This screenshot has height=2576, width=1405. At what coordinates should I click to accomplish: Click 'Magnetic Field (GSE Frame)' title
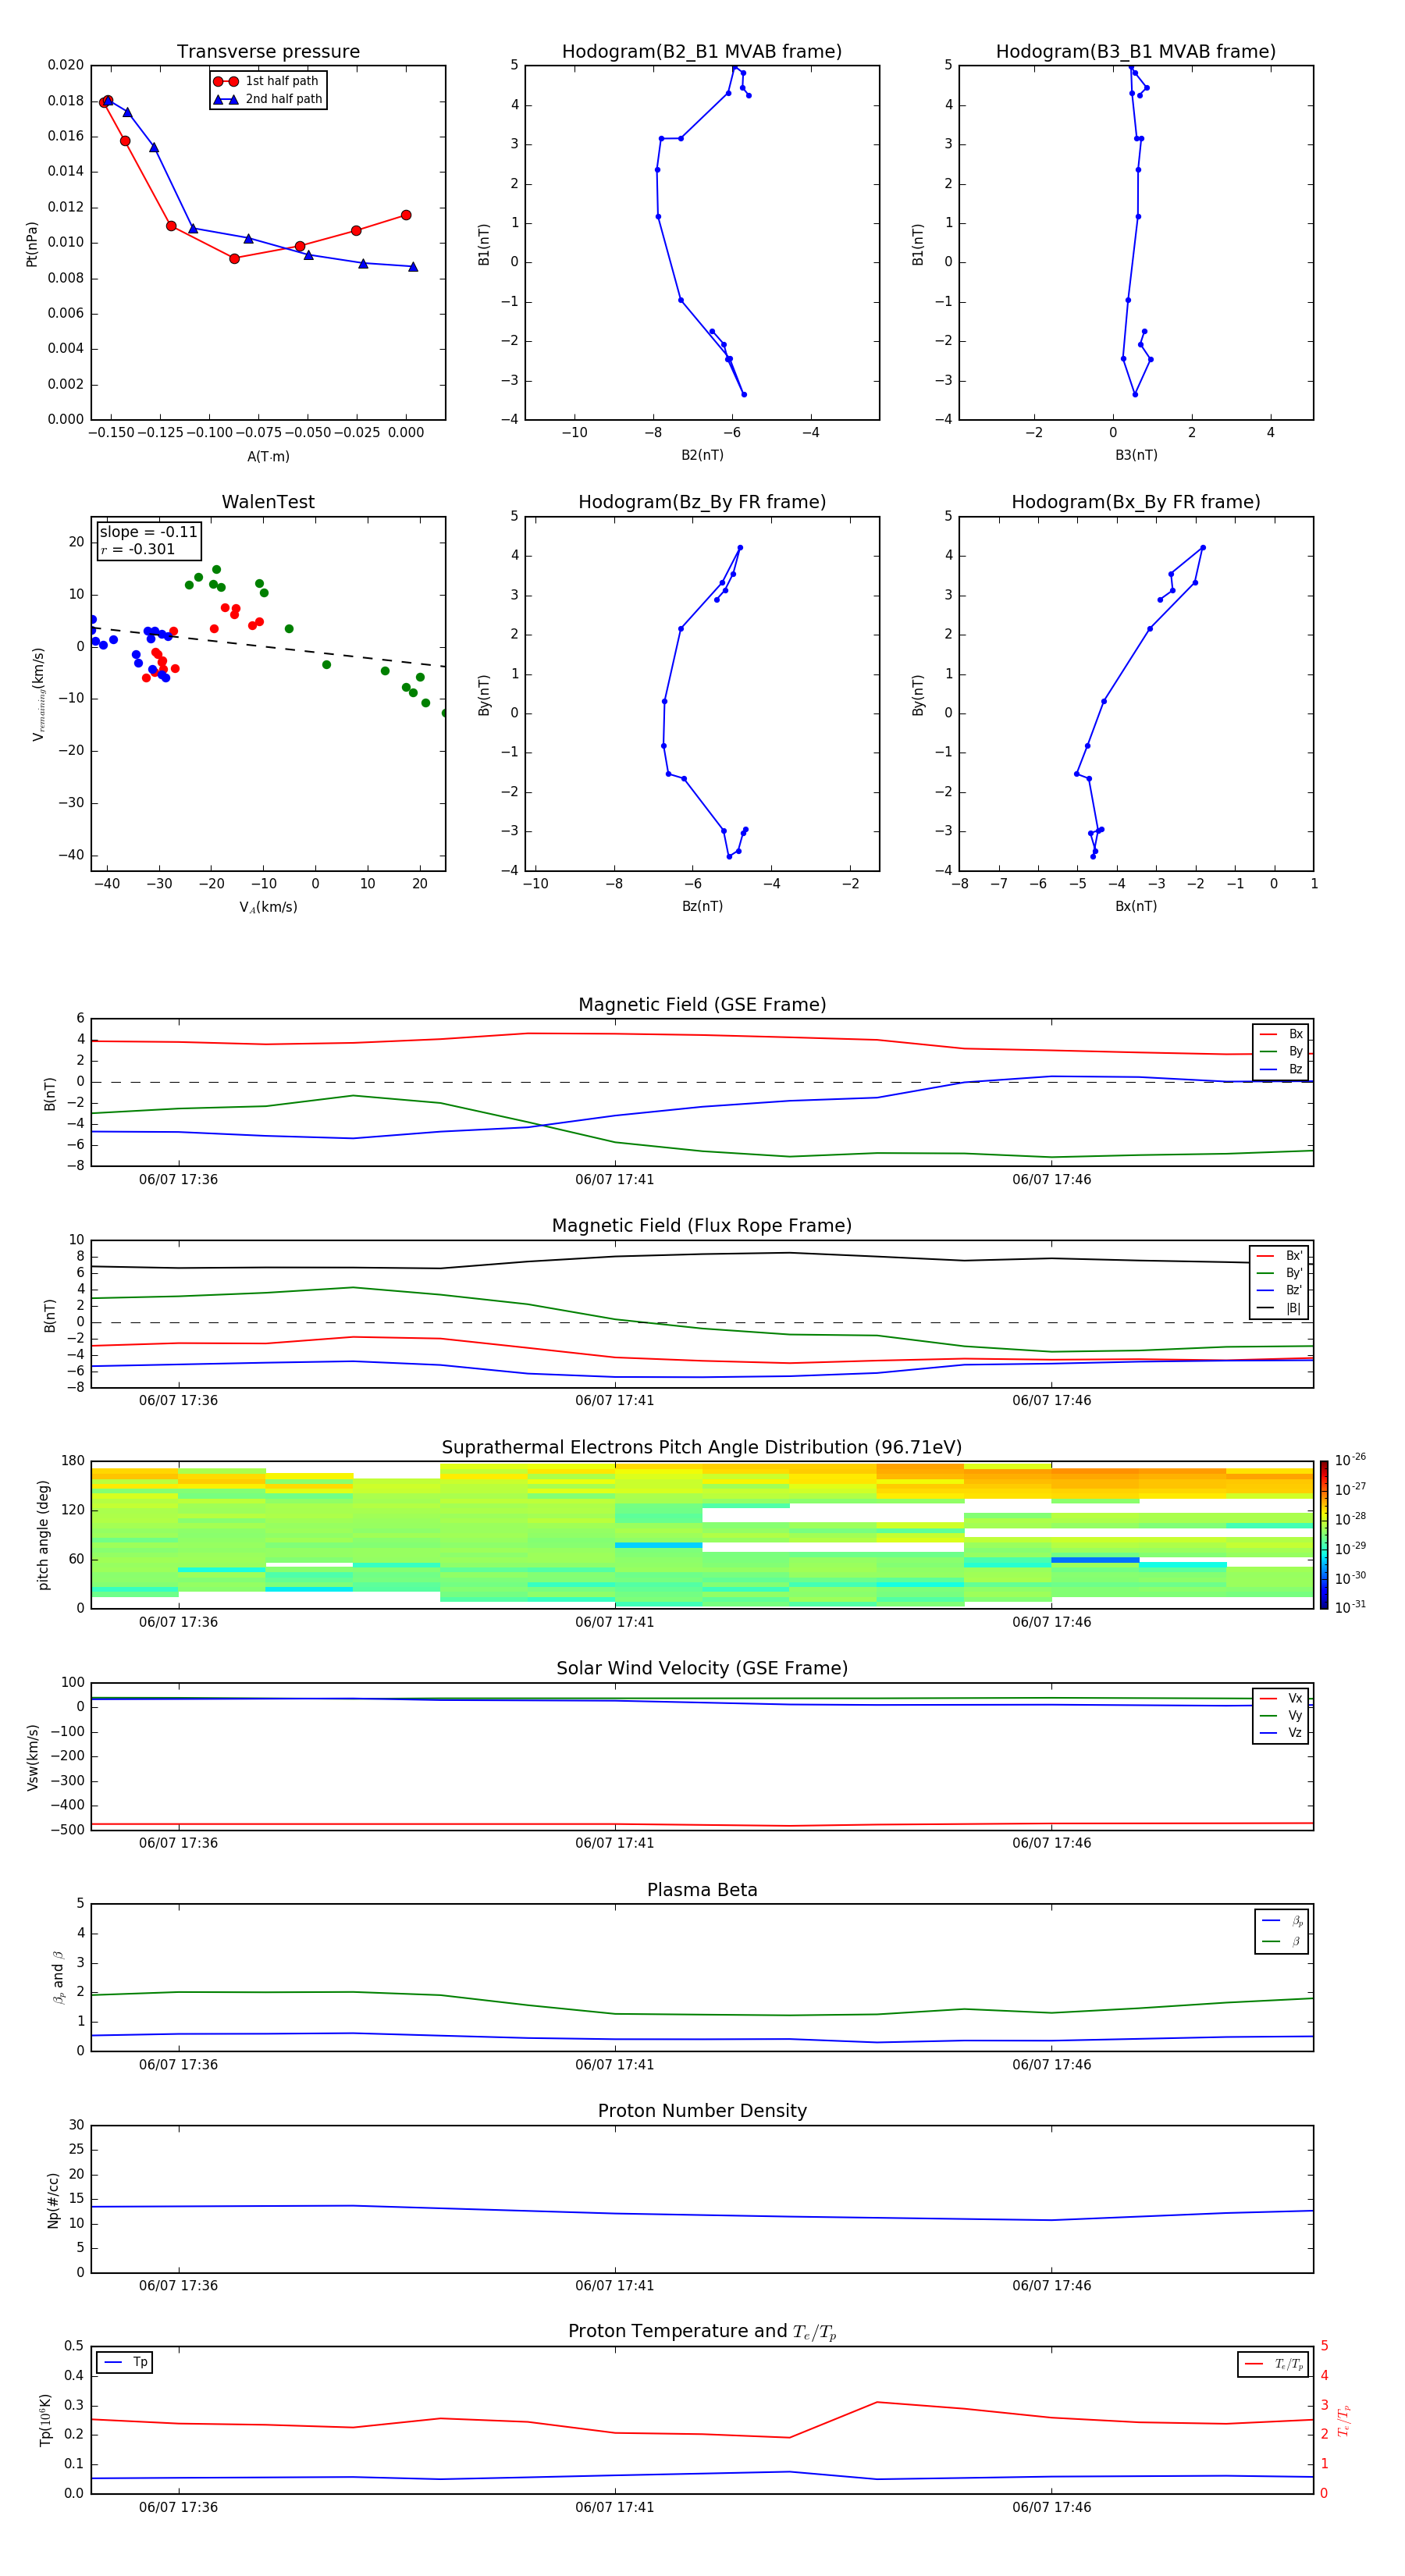pyautogui.click(x=702, y=1005)
